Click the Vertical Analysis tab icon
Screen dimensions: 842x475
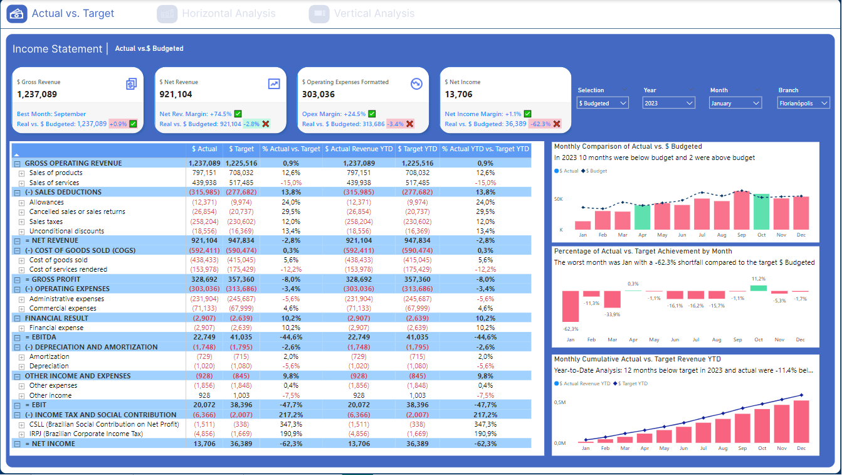click(319, 13)
